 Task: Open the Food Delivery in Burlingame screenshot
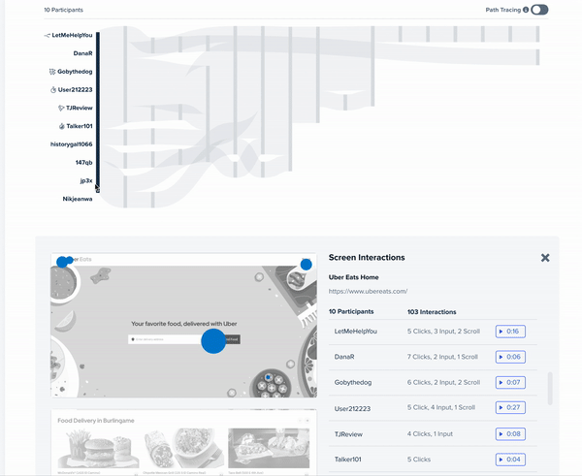click(183, 442)
